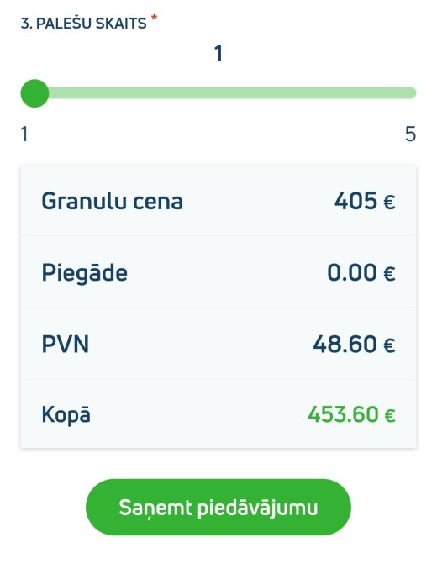Select the green 453.60 € total
This screenshot has width=437, height=574.
(x=352, y=415)
